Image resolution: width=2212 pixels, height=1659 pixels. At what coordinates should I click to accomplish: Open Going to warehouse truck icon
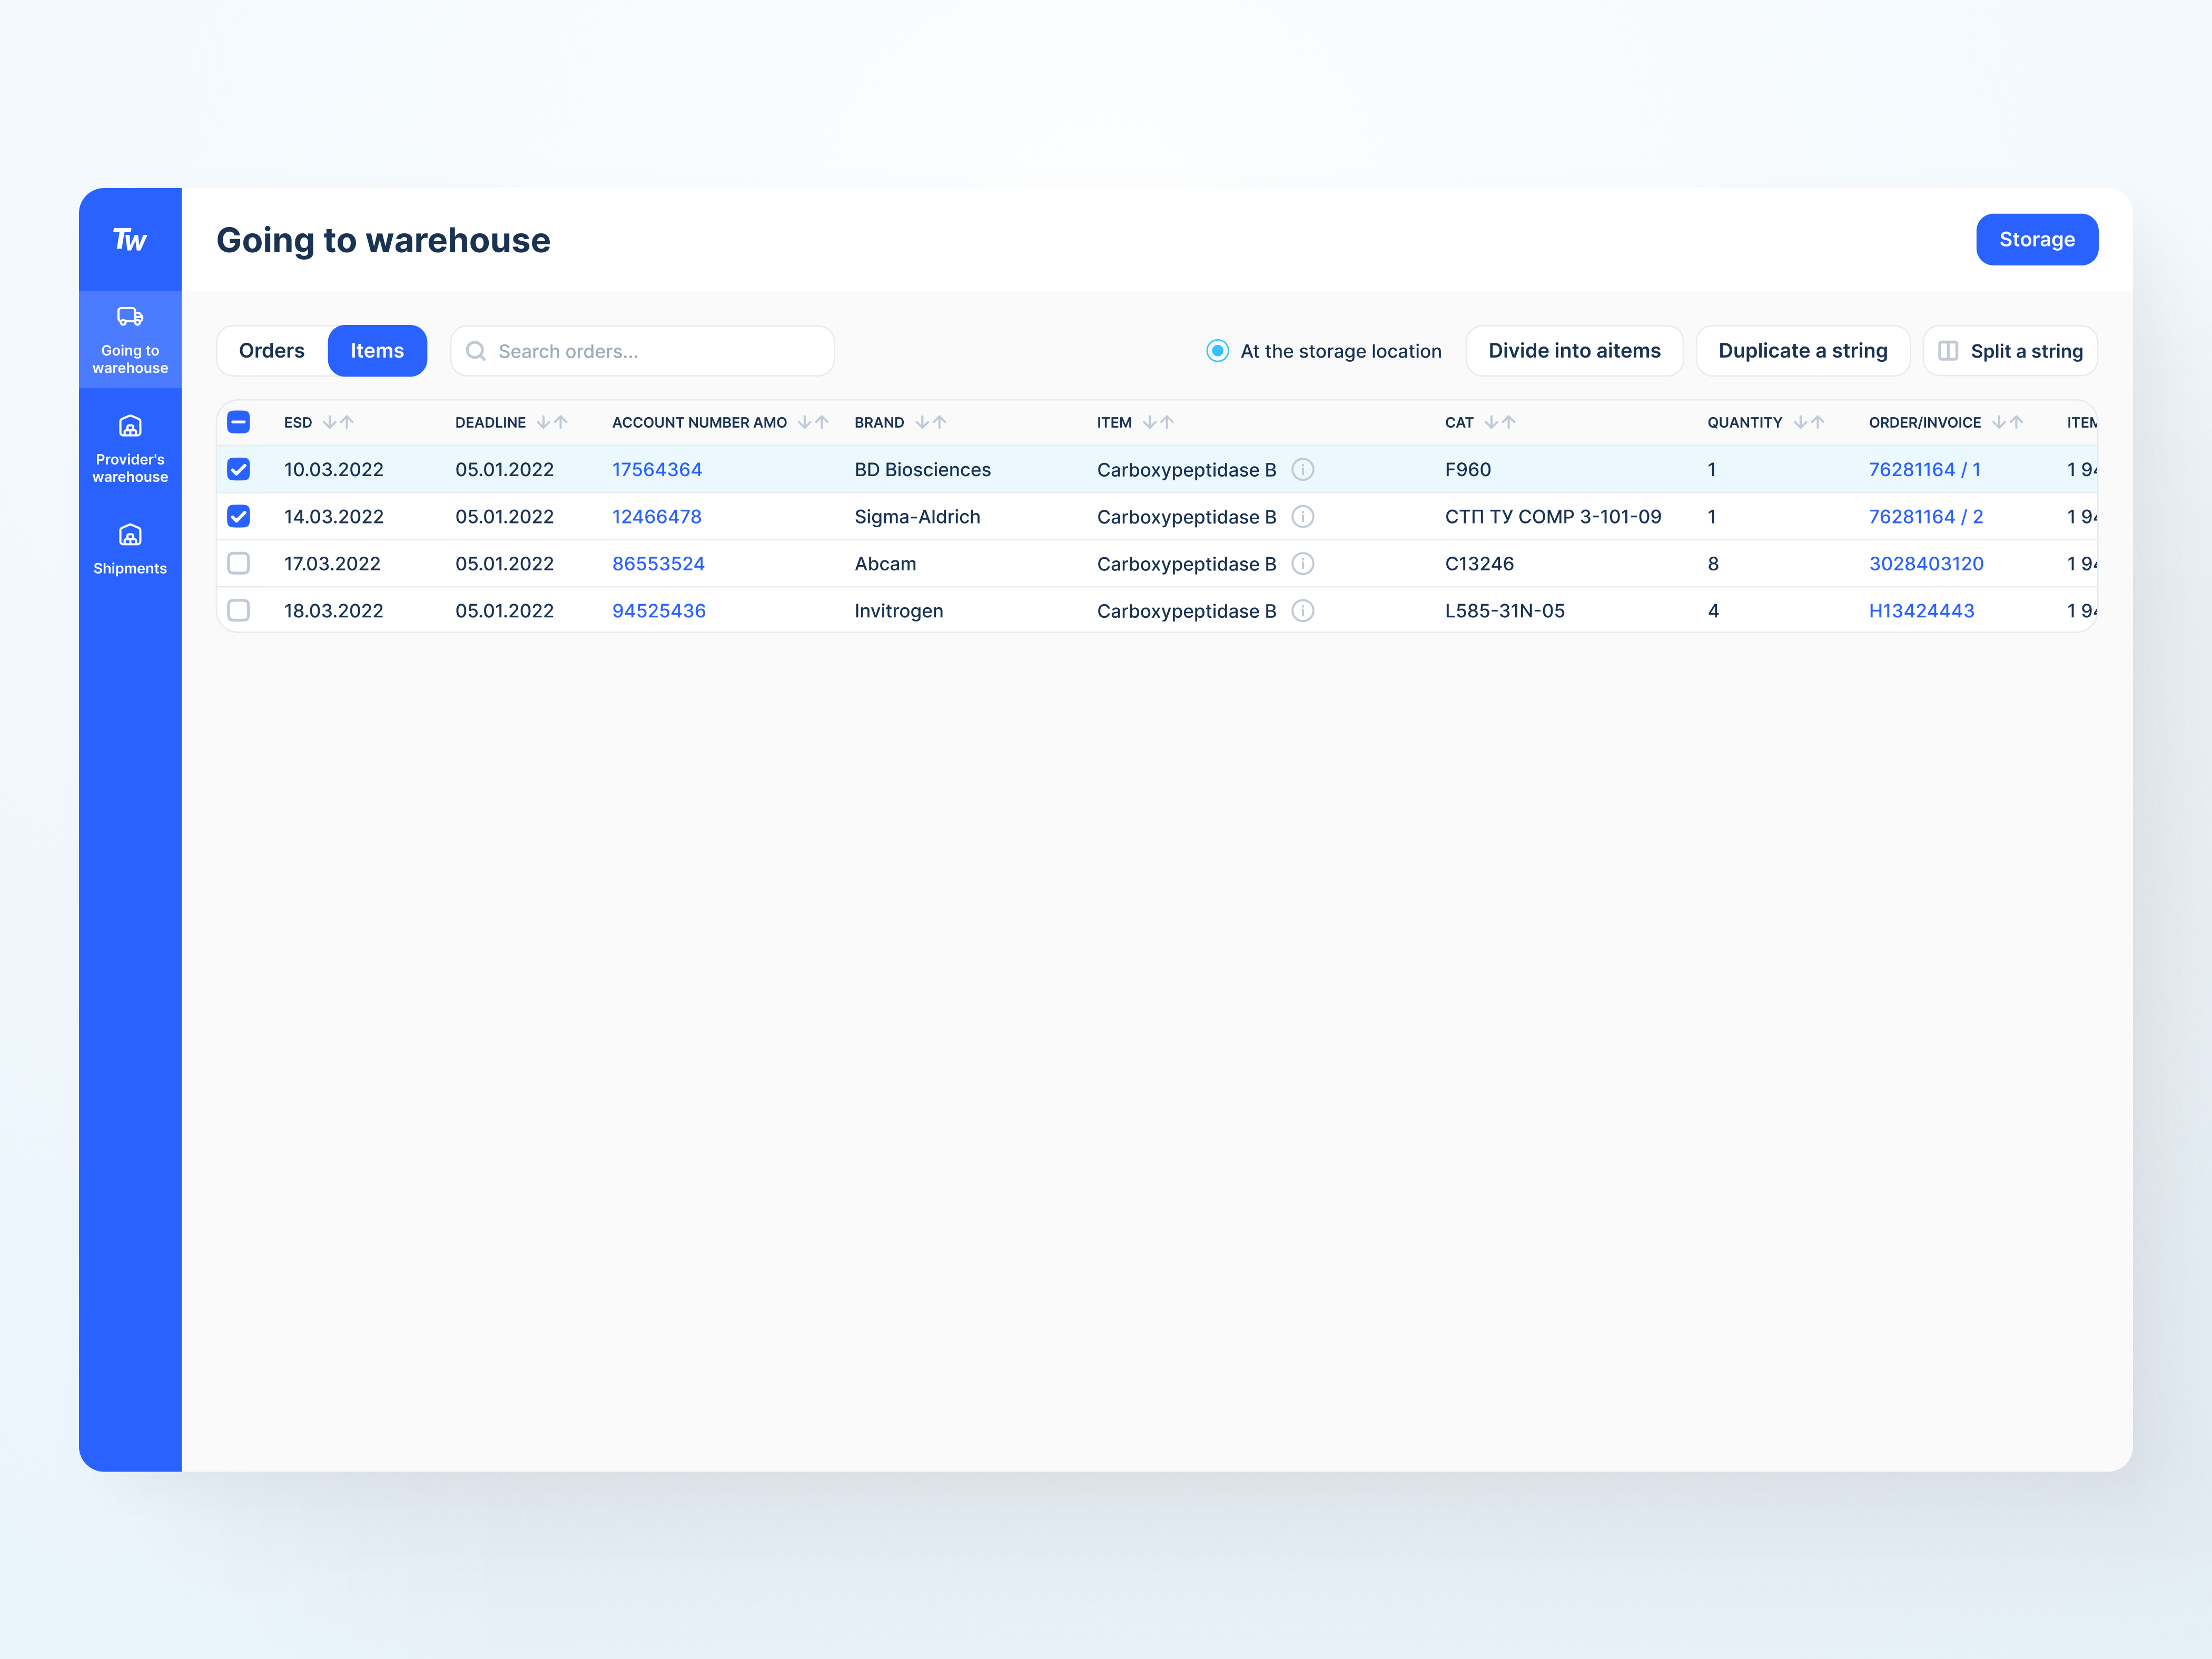[130, 317]
